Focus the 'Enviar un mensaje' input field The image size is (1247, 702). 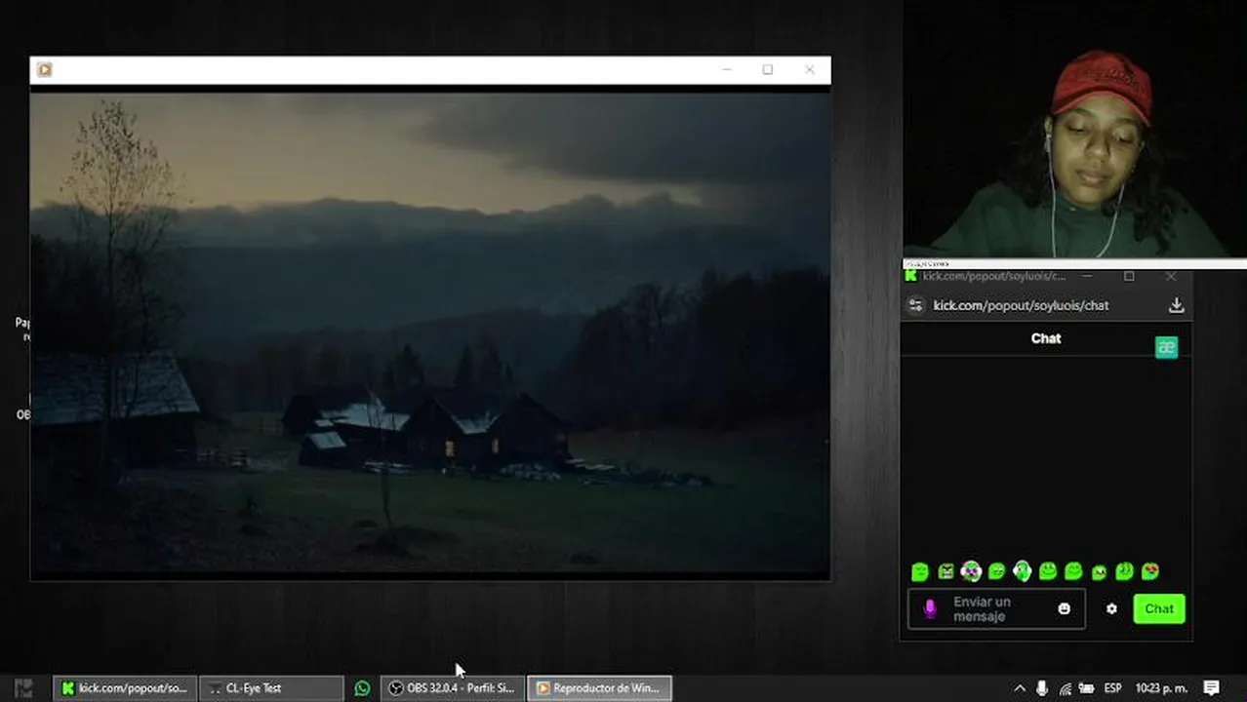click(996, 608)
